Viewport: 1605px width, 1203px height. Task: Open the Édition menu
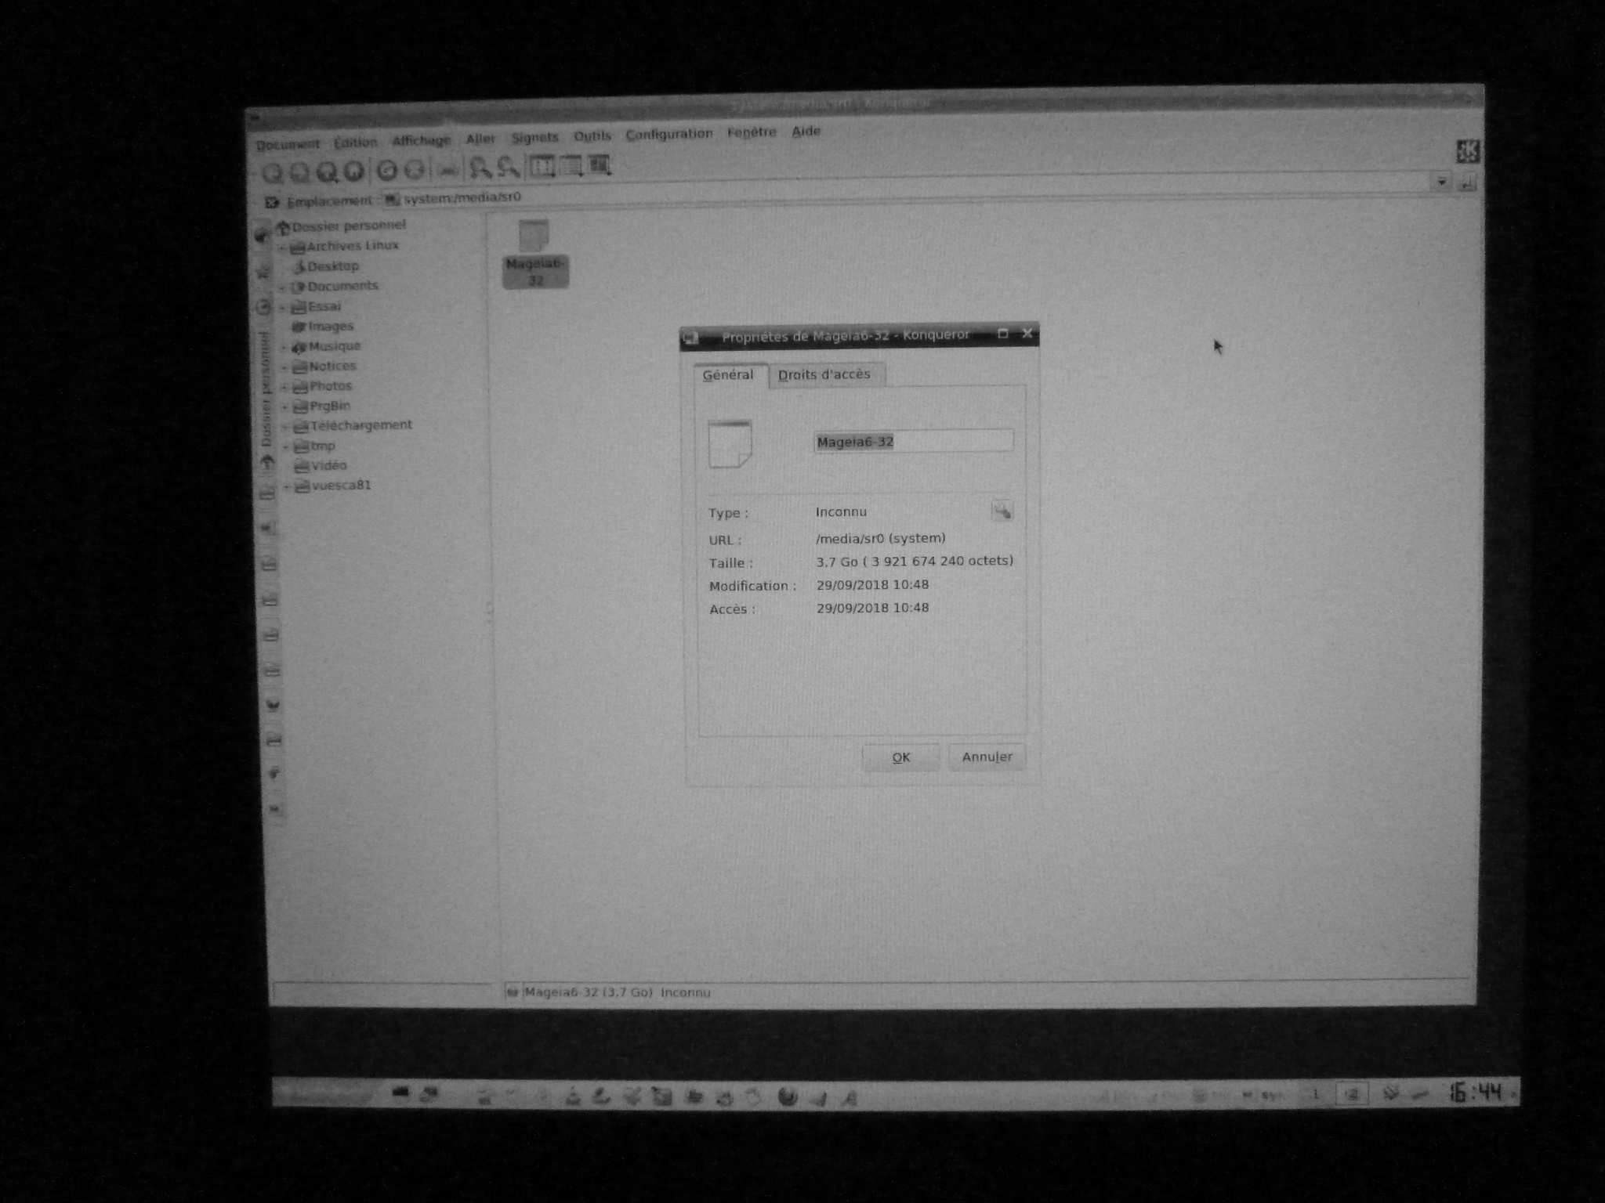coord(355,143)
